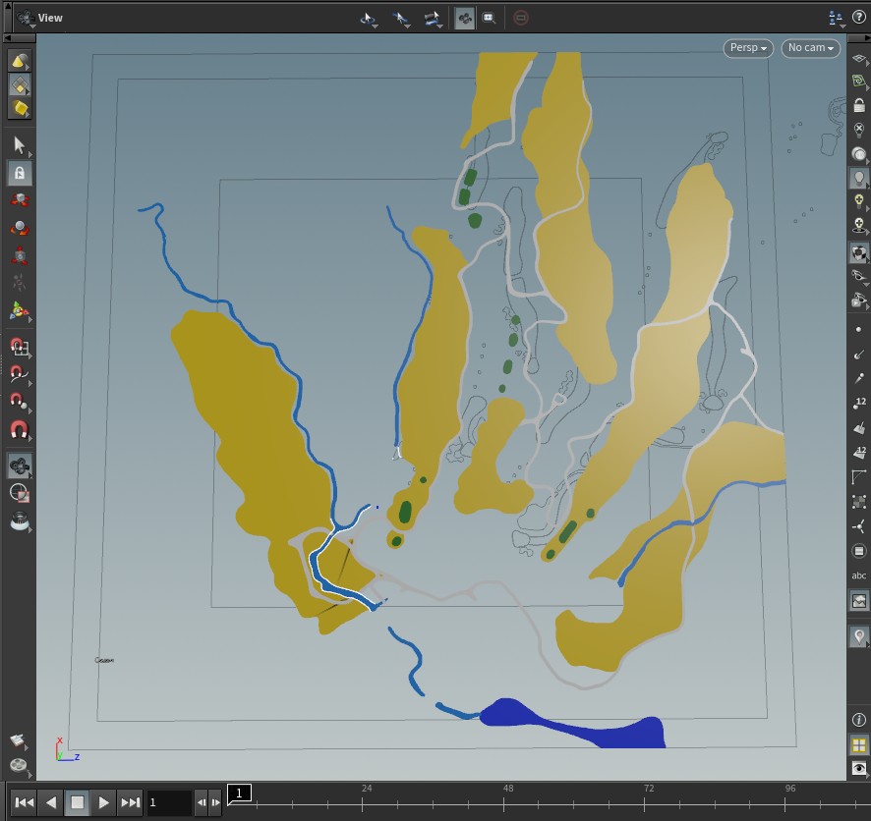The image size is (871, 821).
Task: Open the inspect lens tool
Action: pos(20,520)
